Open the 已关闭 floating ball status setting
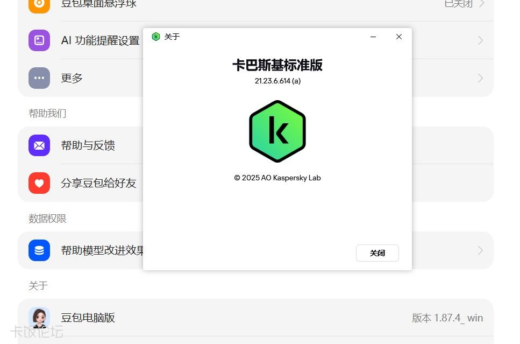The height and width of the screenshot is (344, 520). [x=459, y=4]
